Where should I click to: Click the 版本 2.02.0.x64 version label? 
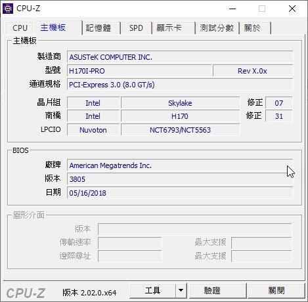coord(89,293)
